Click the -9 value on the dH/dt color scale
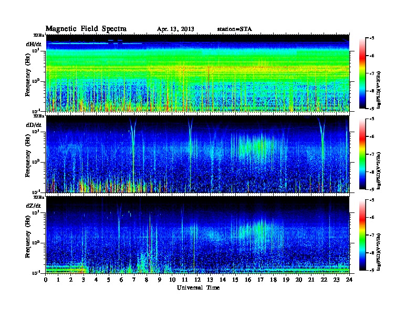The height and width of the screenshot is (321, 416). [371, 109]
